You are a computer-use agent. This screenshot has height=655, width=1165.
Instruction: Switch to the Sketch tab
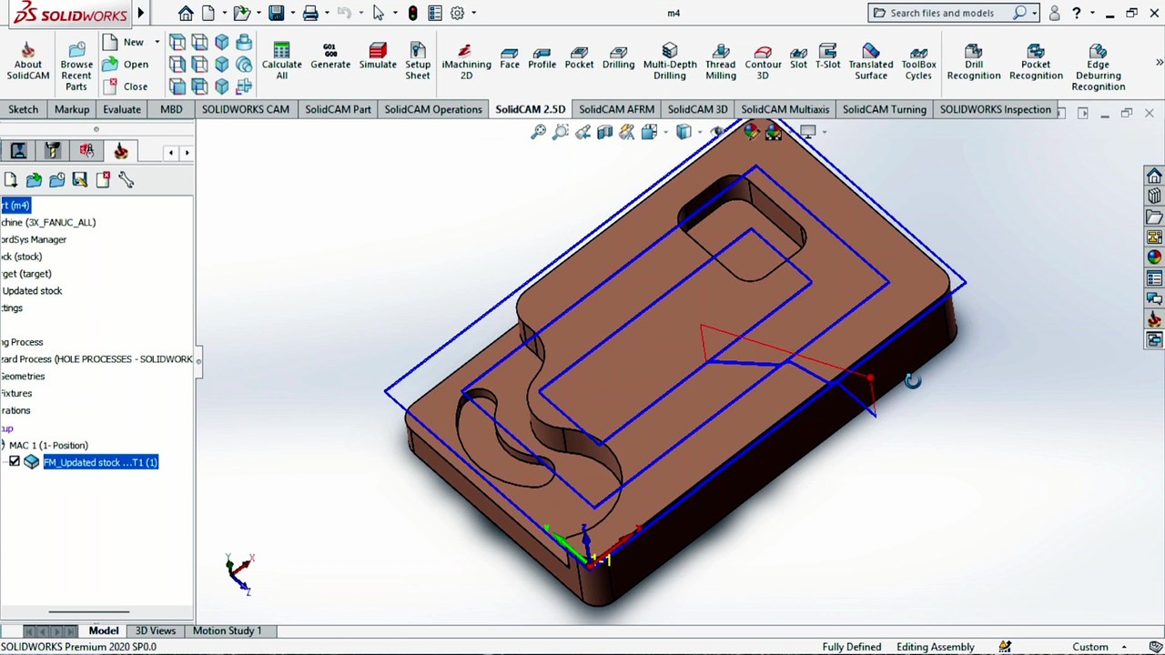[x=24, y=109]
